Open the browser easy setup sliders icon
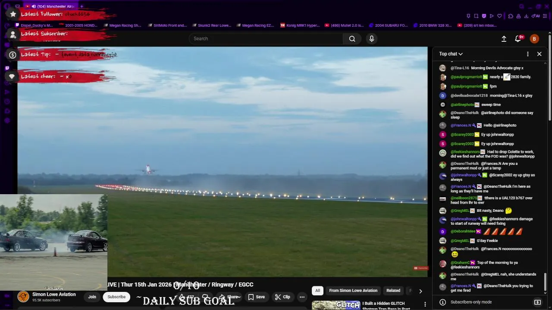Image resolution: width=552 pixels, height=310 pixels. click(x=545, y=16)
